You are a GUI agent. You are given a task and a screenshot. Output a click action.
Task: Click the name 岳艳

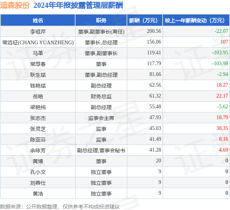pos(38,96)
